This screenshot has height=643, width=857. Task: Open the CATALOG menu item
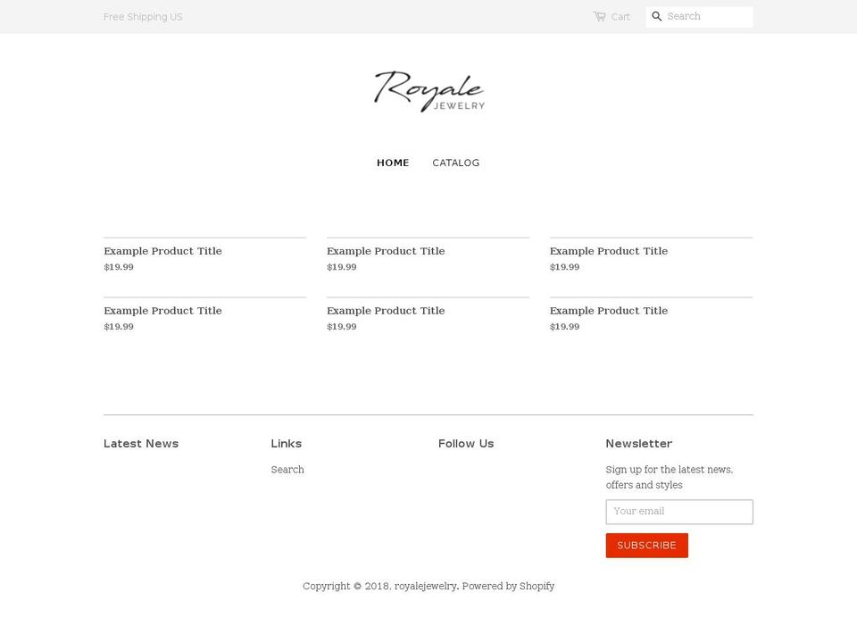[x=456, y=163]
